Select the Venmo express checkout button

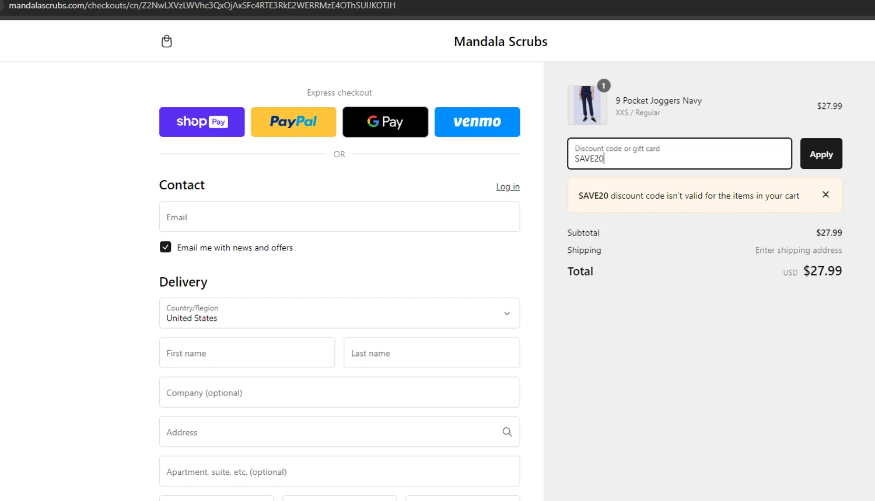click(x=477, y=122)
